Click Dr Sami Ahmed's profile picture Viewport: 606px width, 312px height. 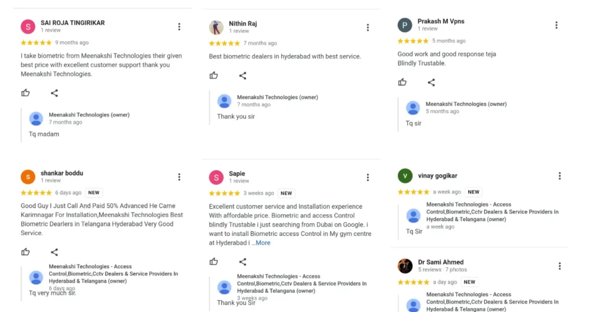coord(405,266)
